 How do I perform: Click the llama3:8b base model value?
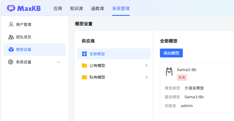pyautogui.click(x=194, y=97)
